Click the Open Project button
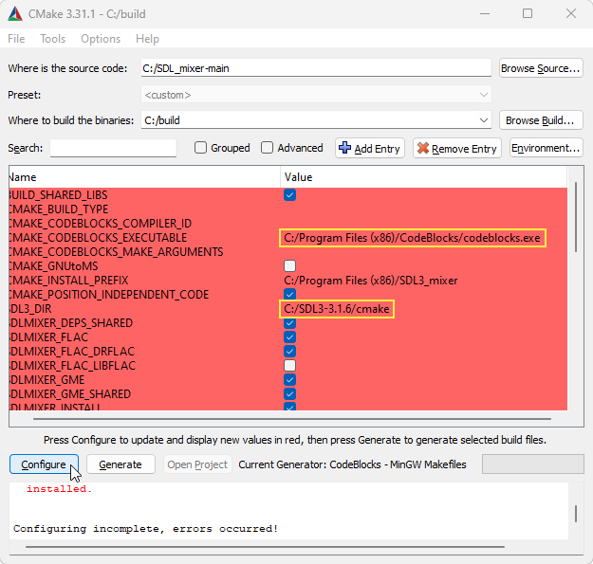 pos(197,464)
